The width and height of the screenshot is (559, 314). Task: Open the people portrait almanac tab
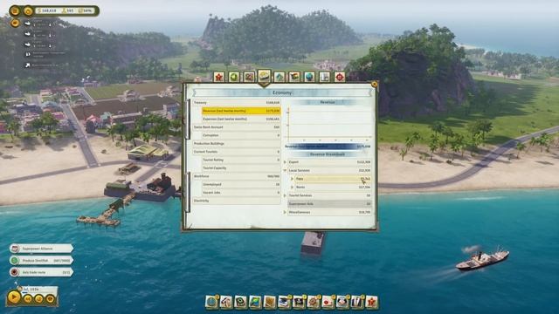point(249,77)
